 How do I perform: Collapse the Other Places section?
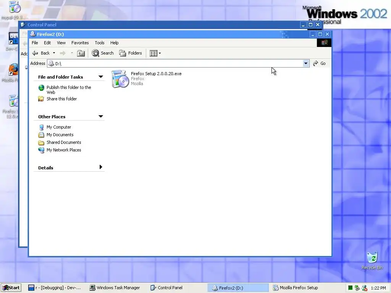[x=101, y=116]
